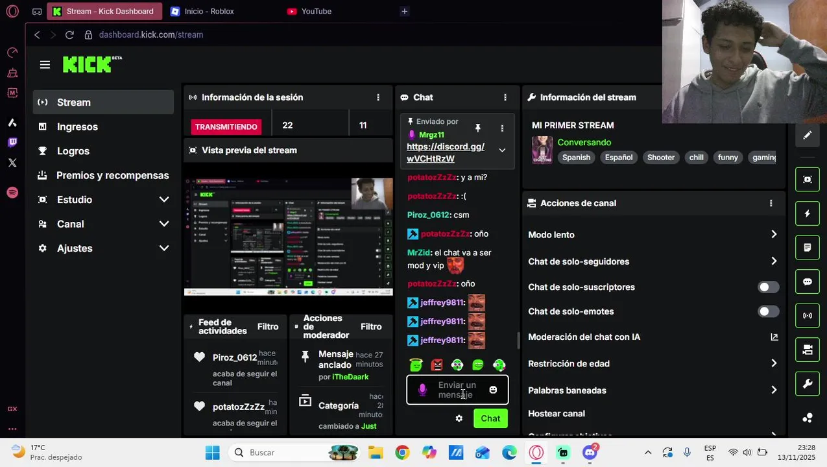Click the notes document icon in right sidebar
The width and height of the screenshot is (827, 467).
[x=808, y=248]
